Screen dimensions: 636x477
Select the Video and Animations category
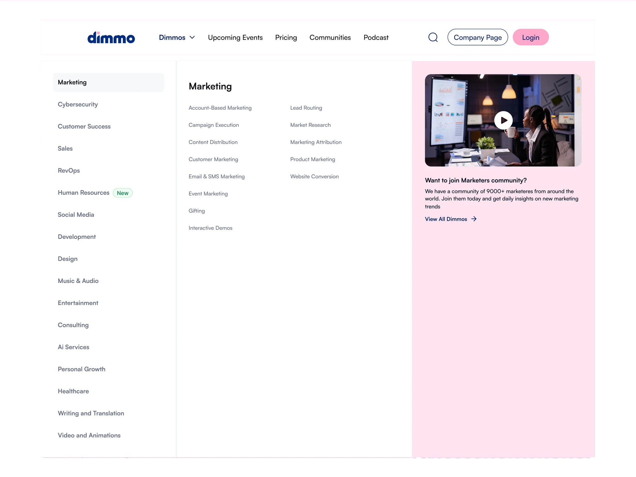tap(89, 435)
